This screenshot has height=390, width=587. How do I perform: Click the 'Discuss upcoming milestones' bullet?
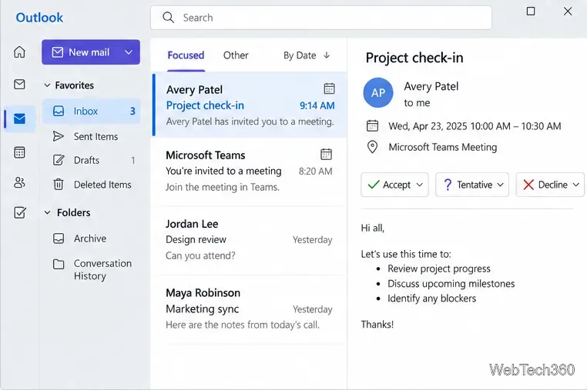[x=451, y=284]
